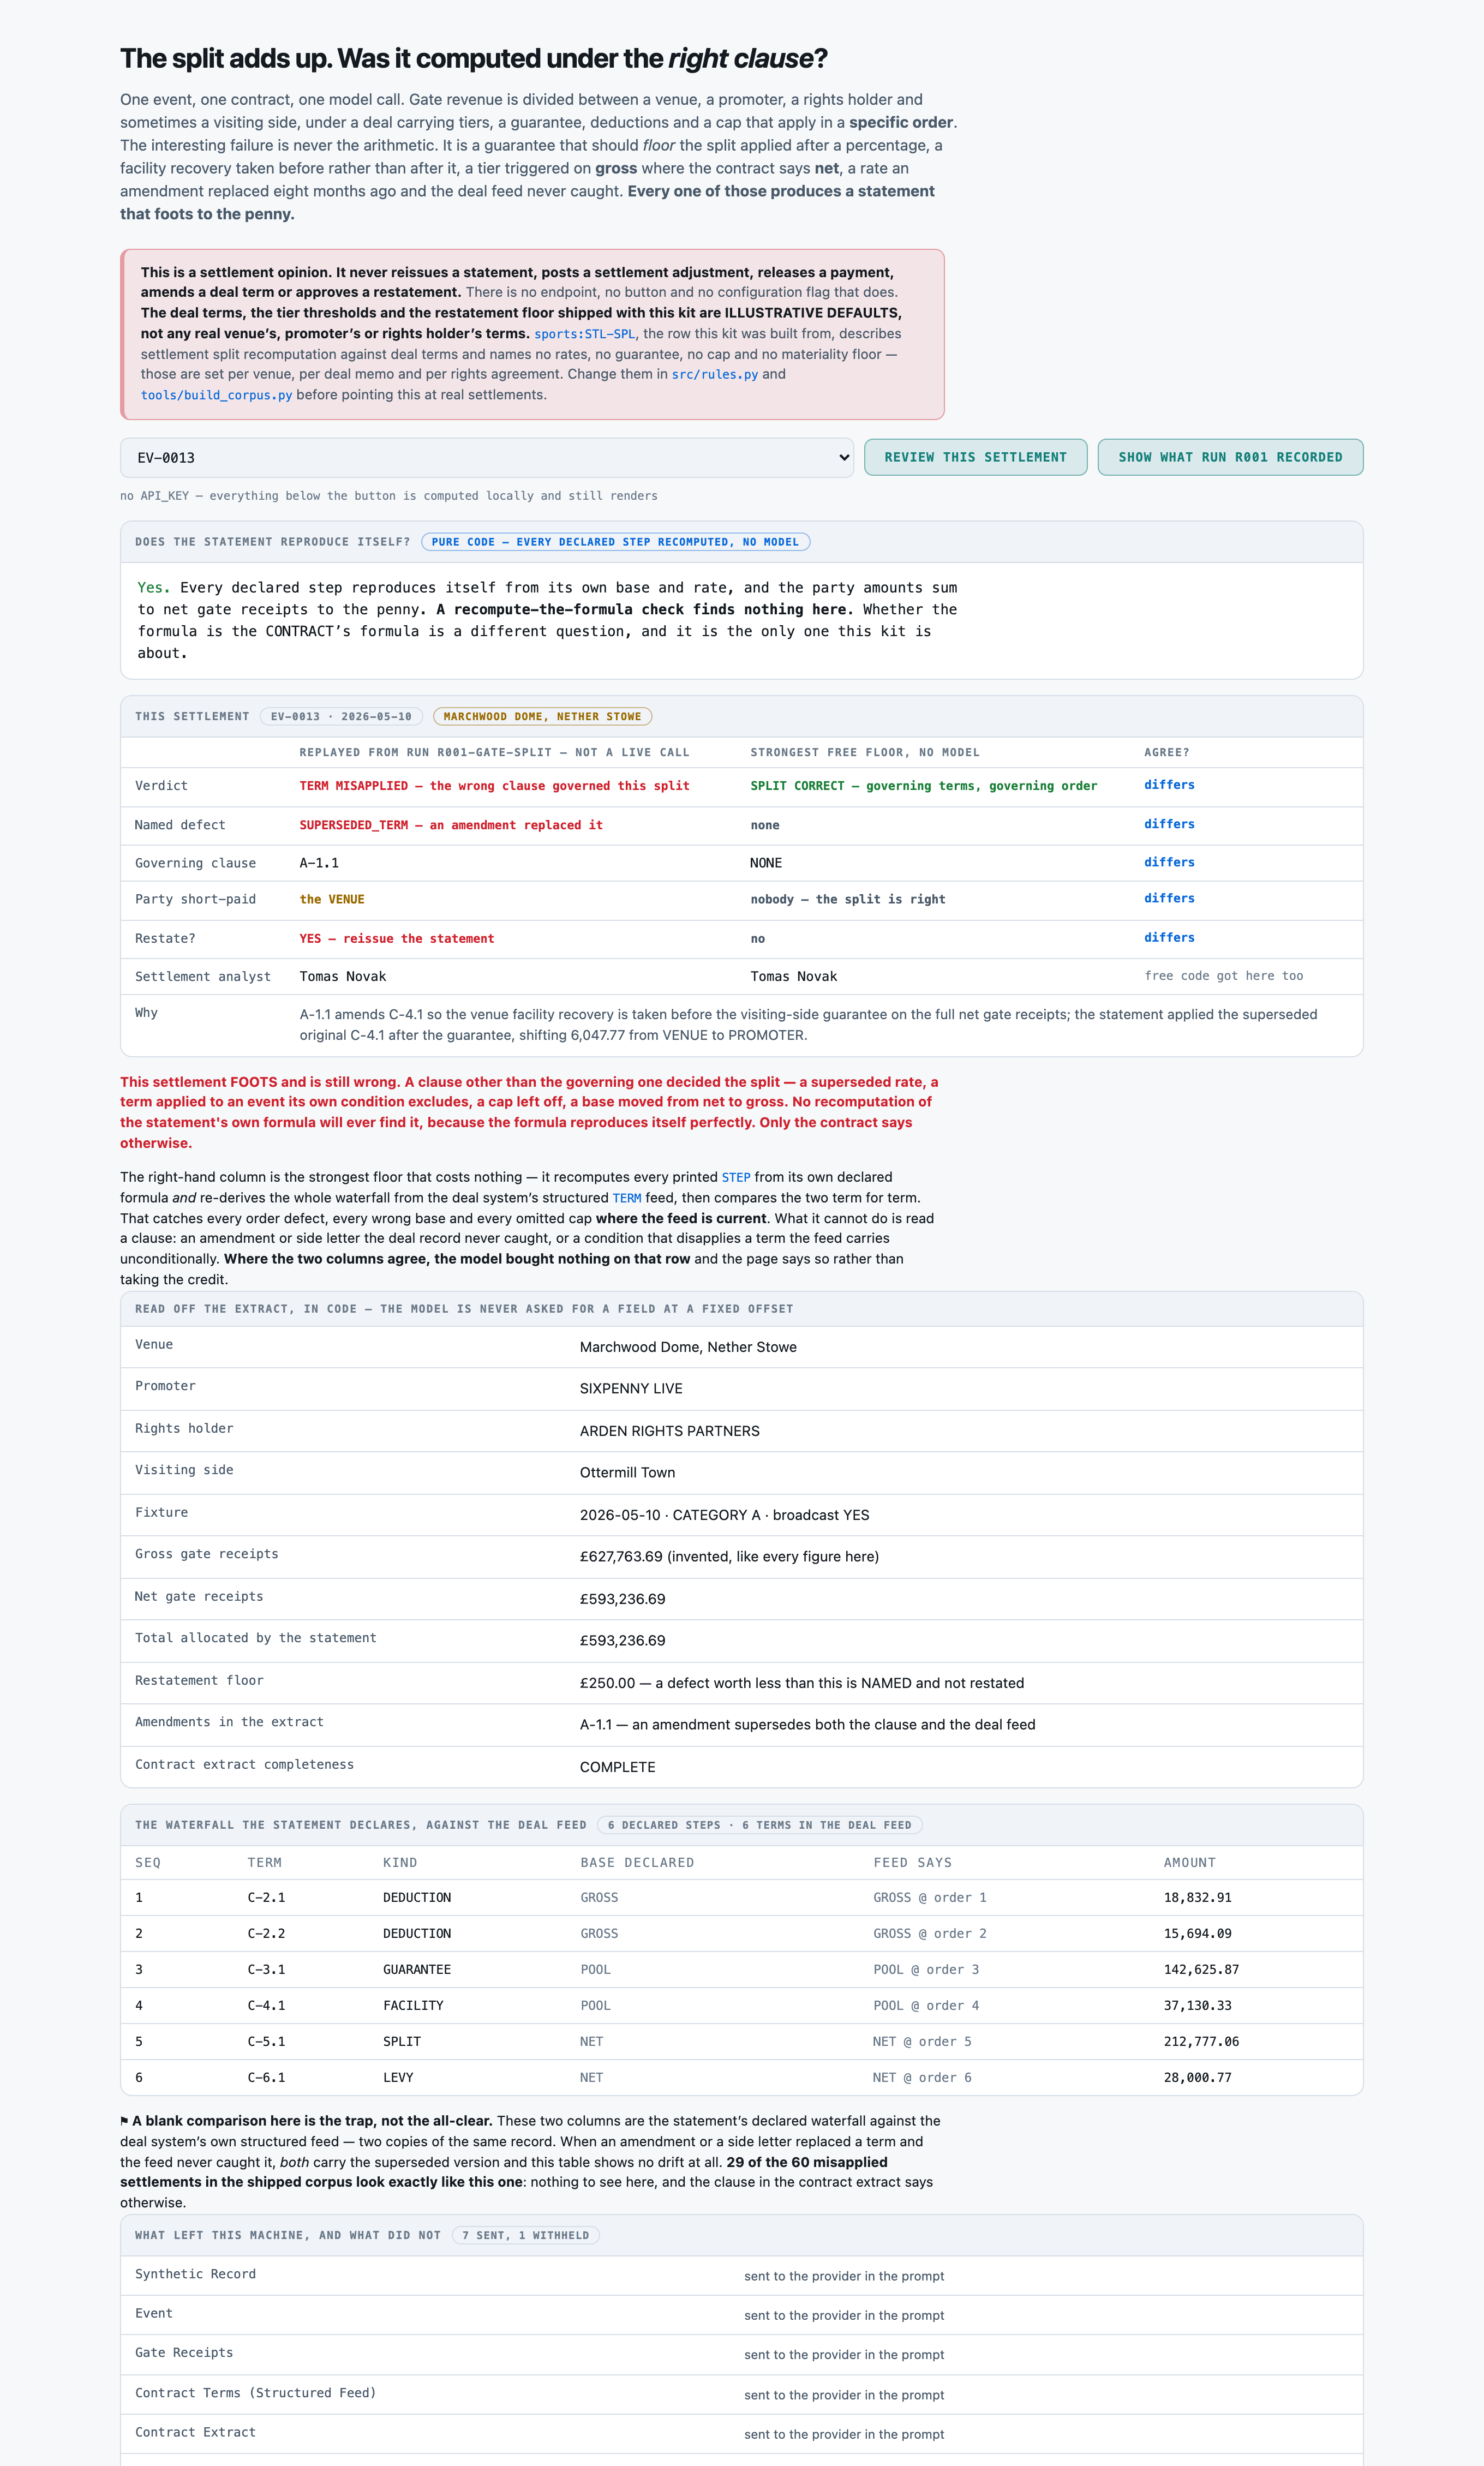Click the sports:STL-SPL code link

(x=584, y=334)
